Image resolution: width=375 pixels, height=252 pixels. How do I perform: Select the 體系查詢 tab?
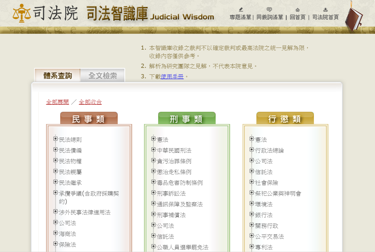[58, 76]
